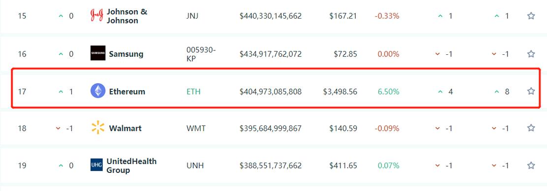
Task: Open the Johnson & Johnson name link
Action: pos(127,16)
